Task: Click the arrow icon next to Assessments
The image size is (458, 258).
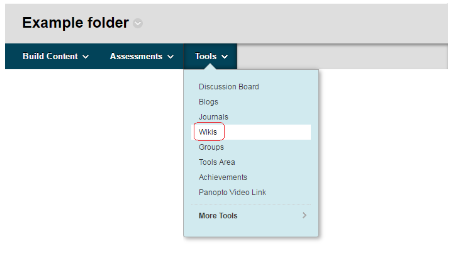Action: (170, 57)
